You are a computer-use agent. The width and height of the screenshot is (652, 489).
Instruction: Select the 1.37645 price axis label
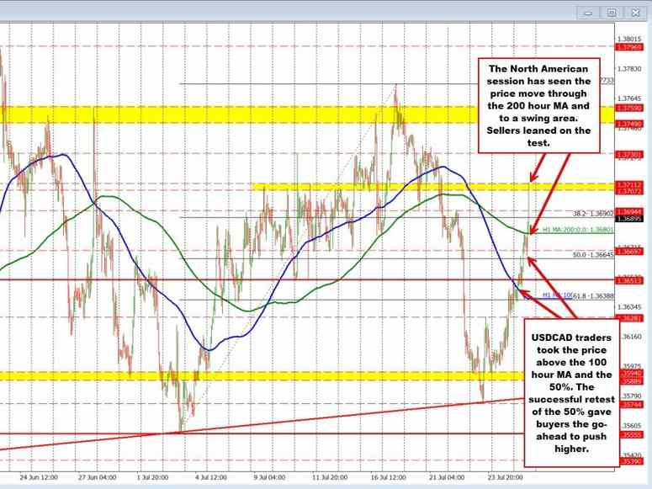[x=629, y=98]
